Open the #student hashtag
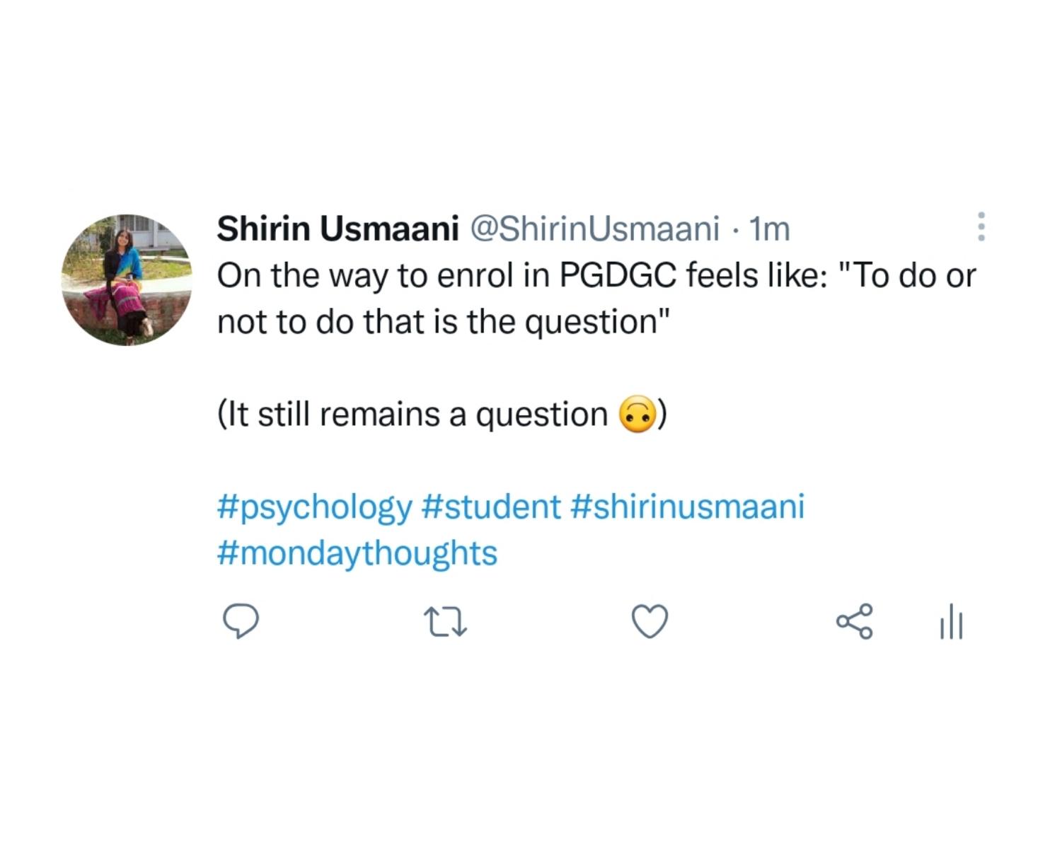 [490, 507]
